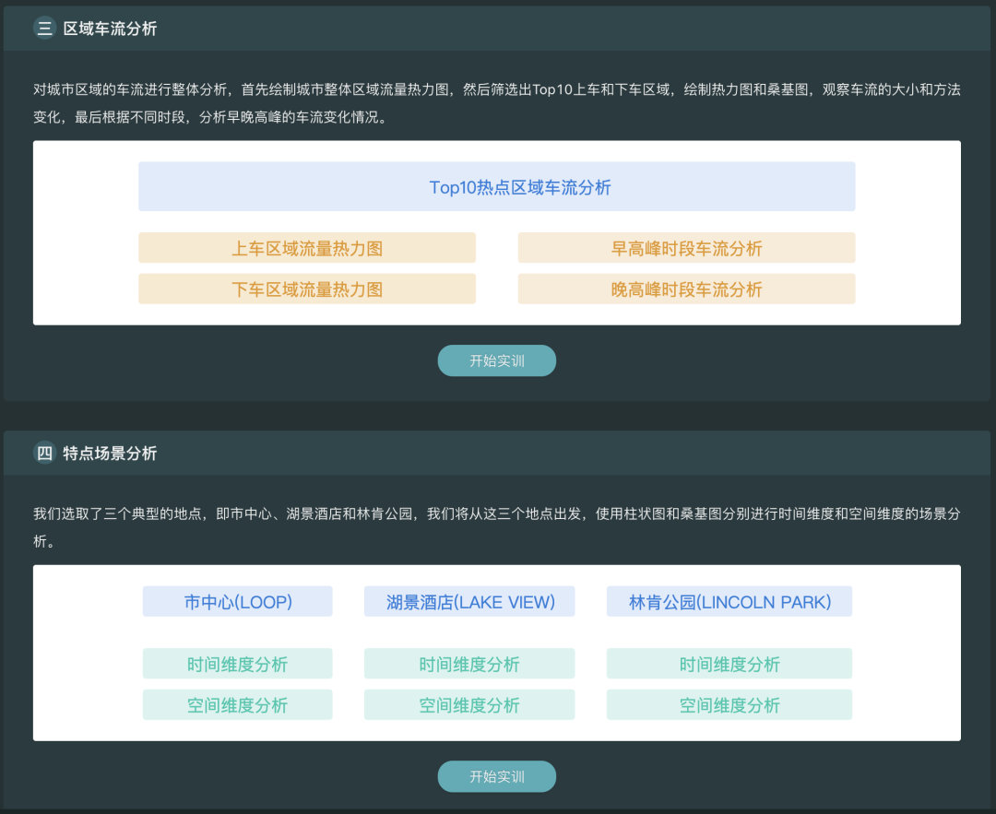Choose 市中心(LOOP) location
Image resolution: width=996 pixels, height=814 pixels.
pyautogui.click(x=238, y=601)
